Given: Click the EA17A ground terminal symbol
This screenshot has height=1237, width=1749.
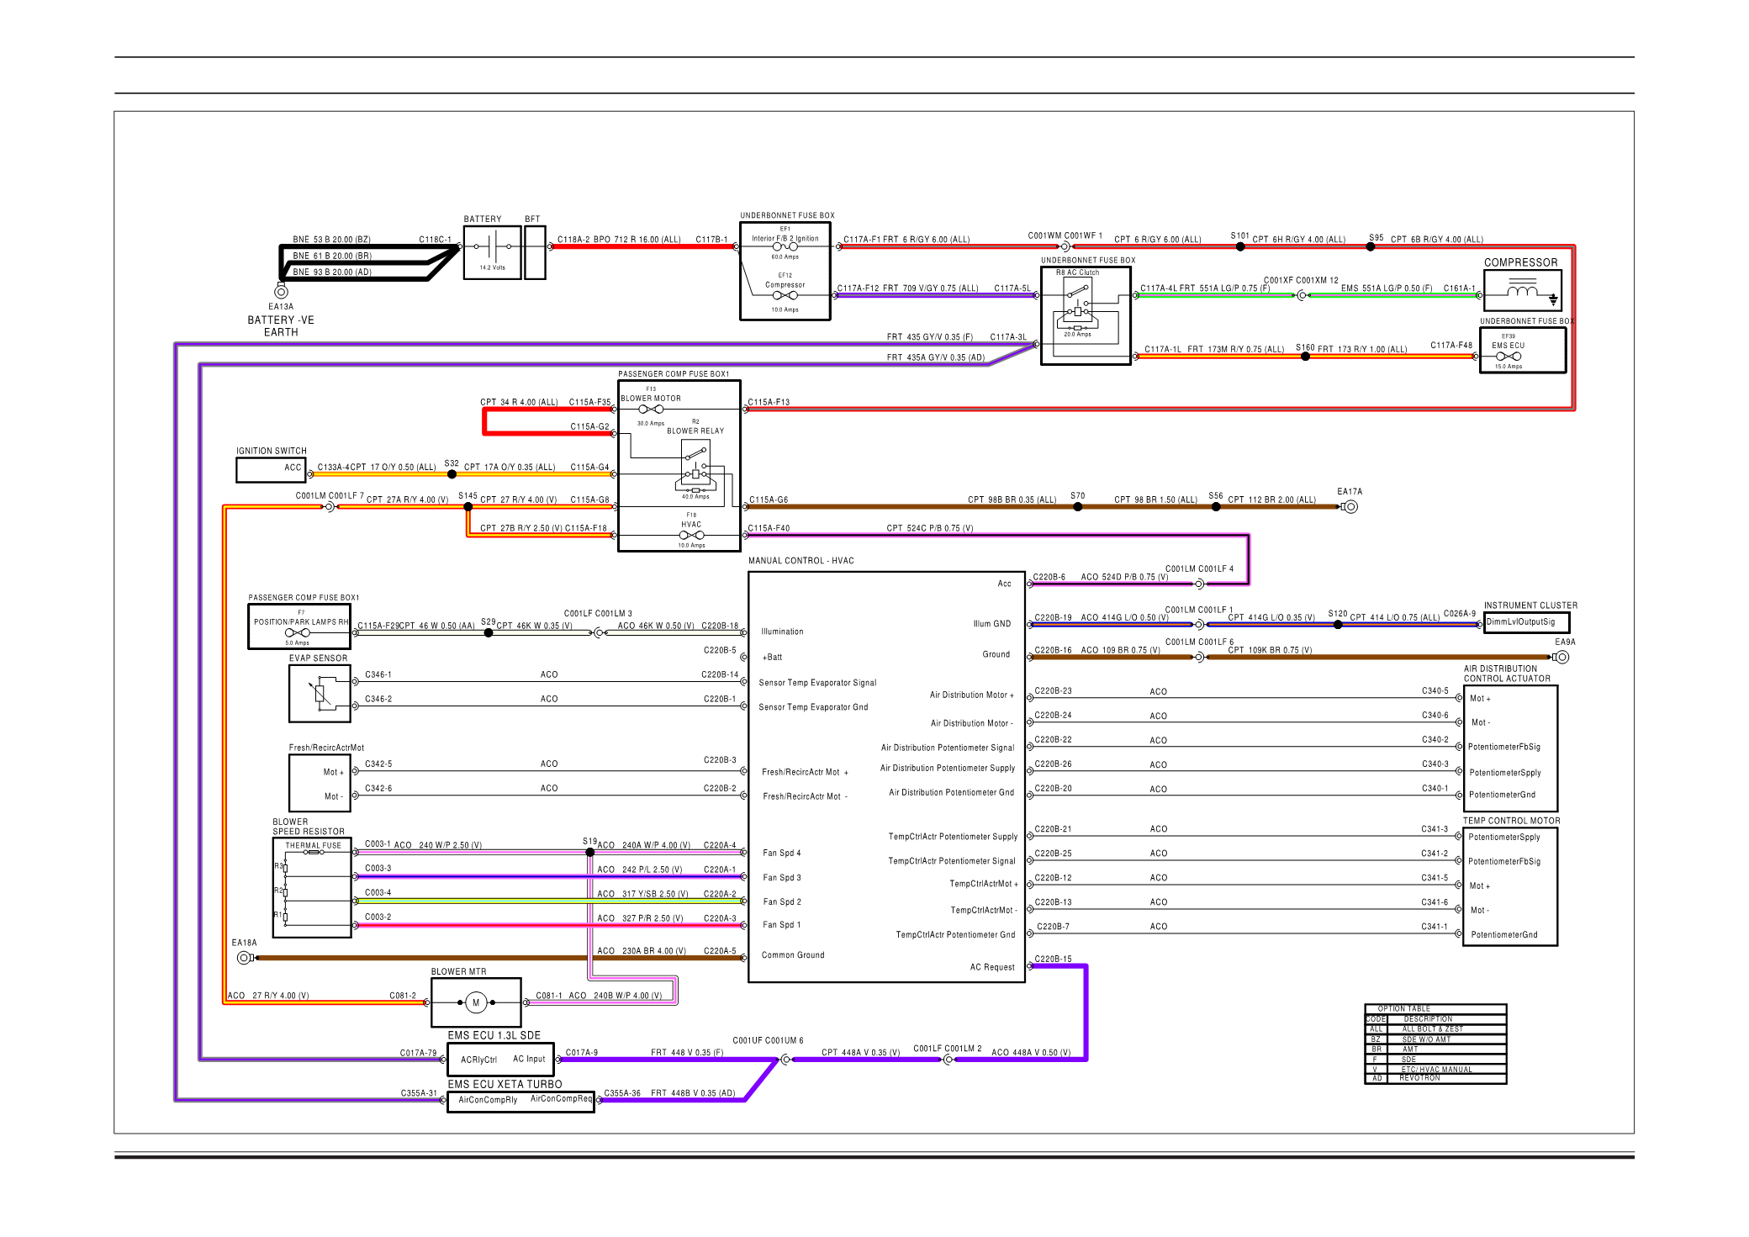Looking at the screenshot, I should (x=1350, y=506).
